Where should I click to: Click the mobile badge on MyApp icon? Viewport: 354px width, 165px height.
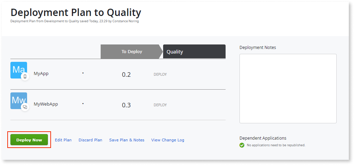(25, 76)
